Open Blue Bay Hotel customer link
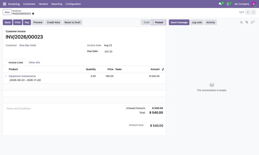Viewport: 259px width, 155px height. pyautogui.click(x=28, y=45)
